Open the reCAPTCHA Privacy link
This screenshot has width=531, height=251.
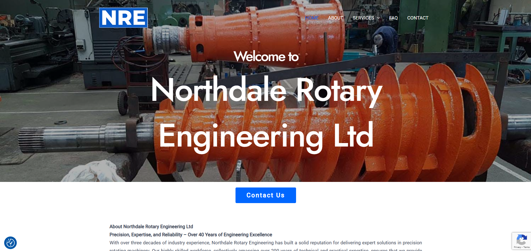[x=517, y=247]
